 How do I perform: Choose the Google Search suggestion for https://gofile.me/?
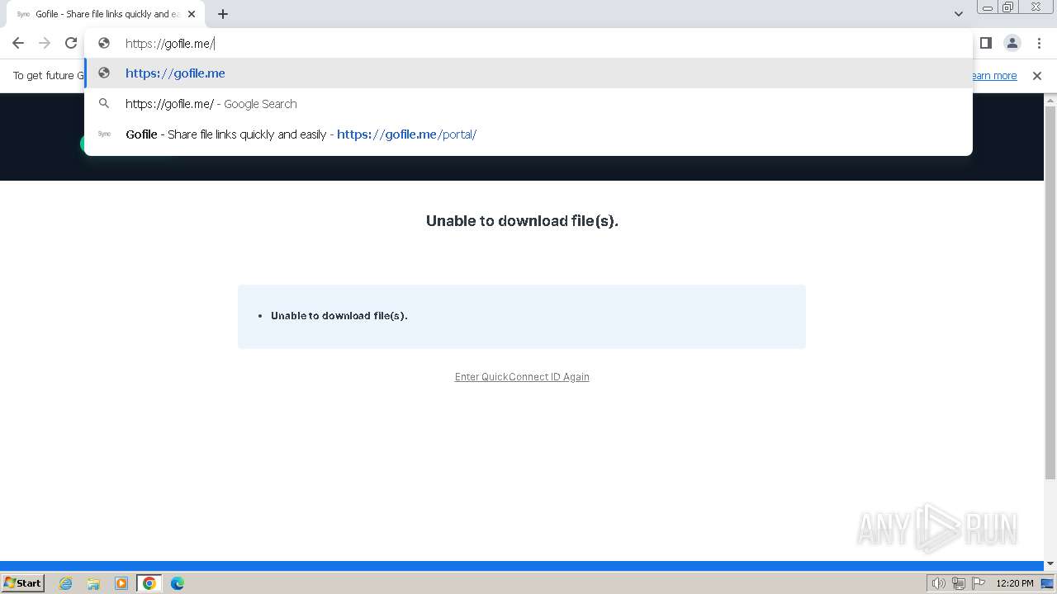tap(528, 104)
